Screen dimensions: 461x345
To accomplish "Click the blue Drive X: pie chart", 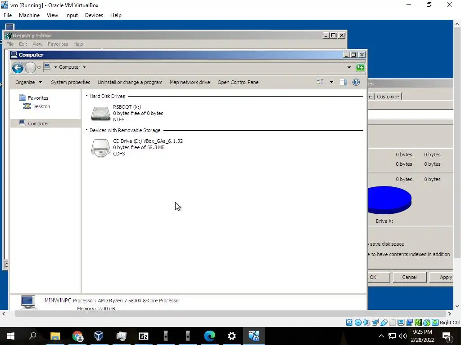I will coord(389,200).
